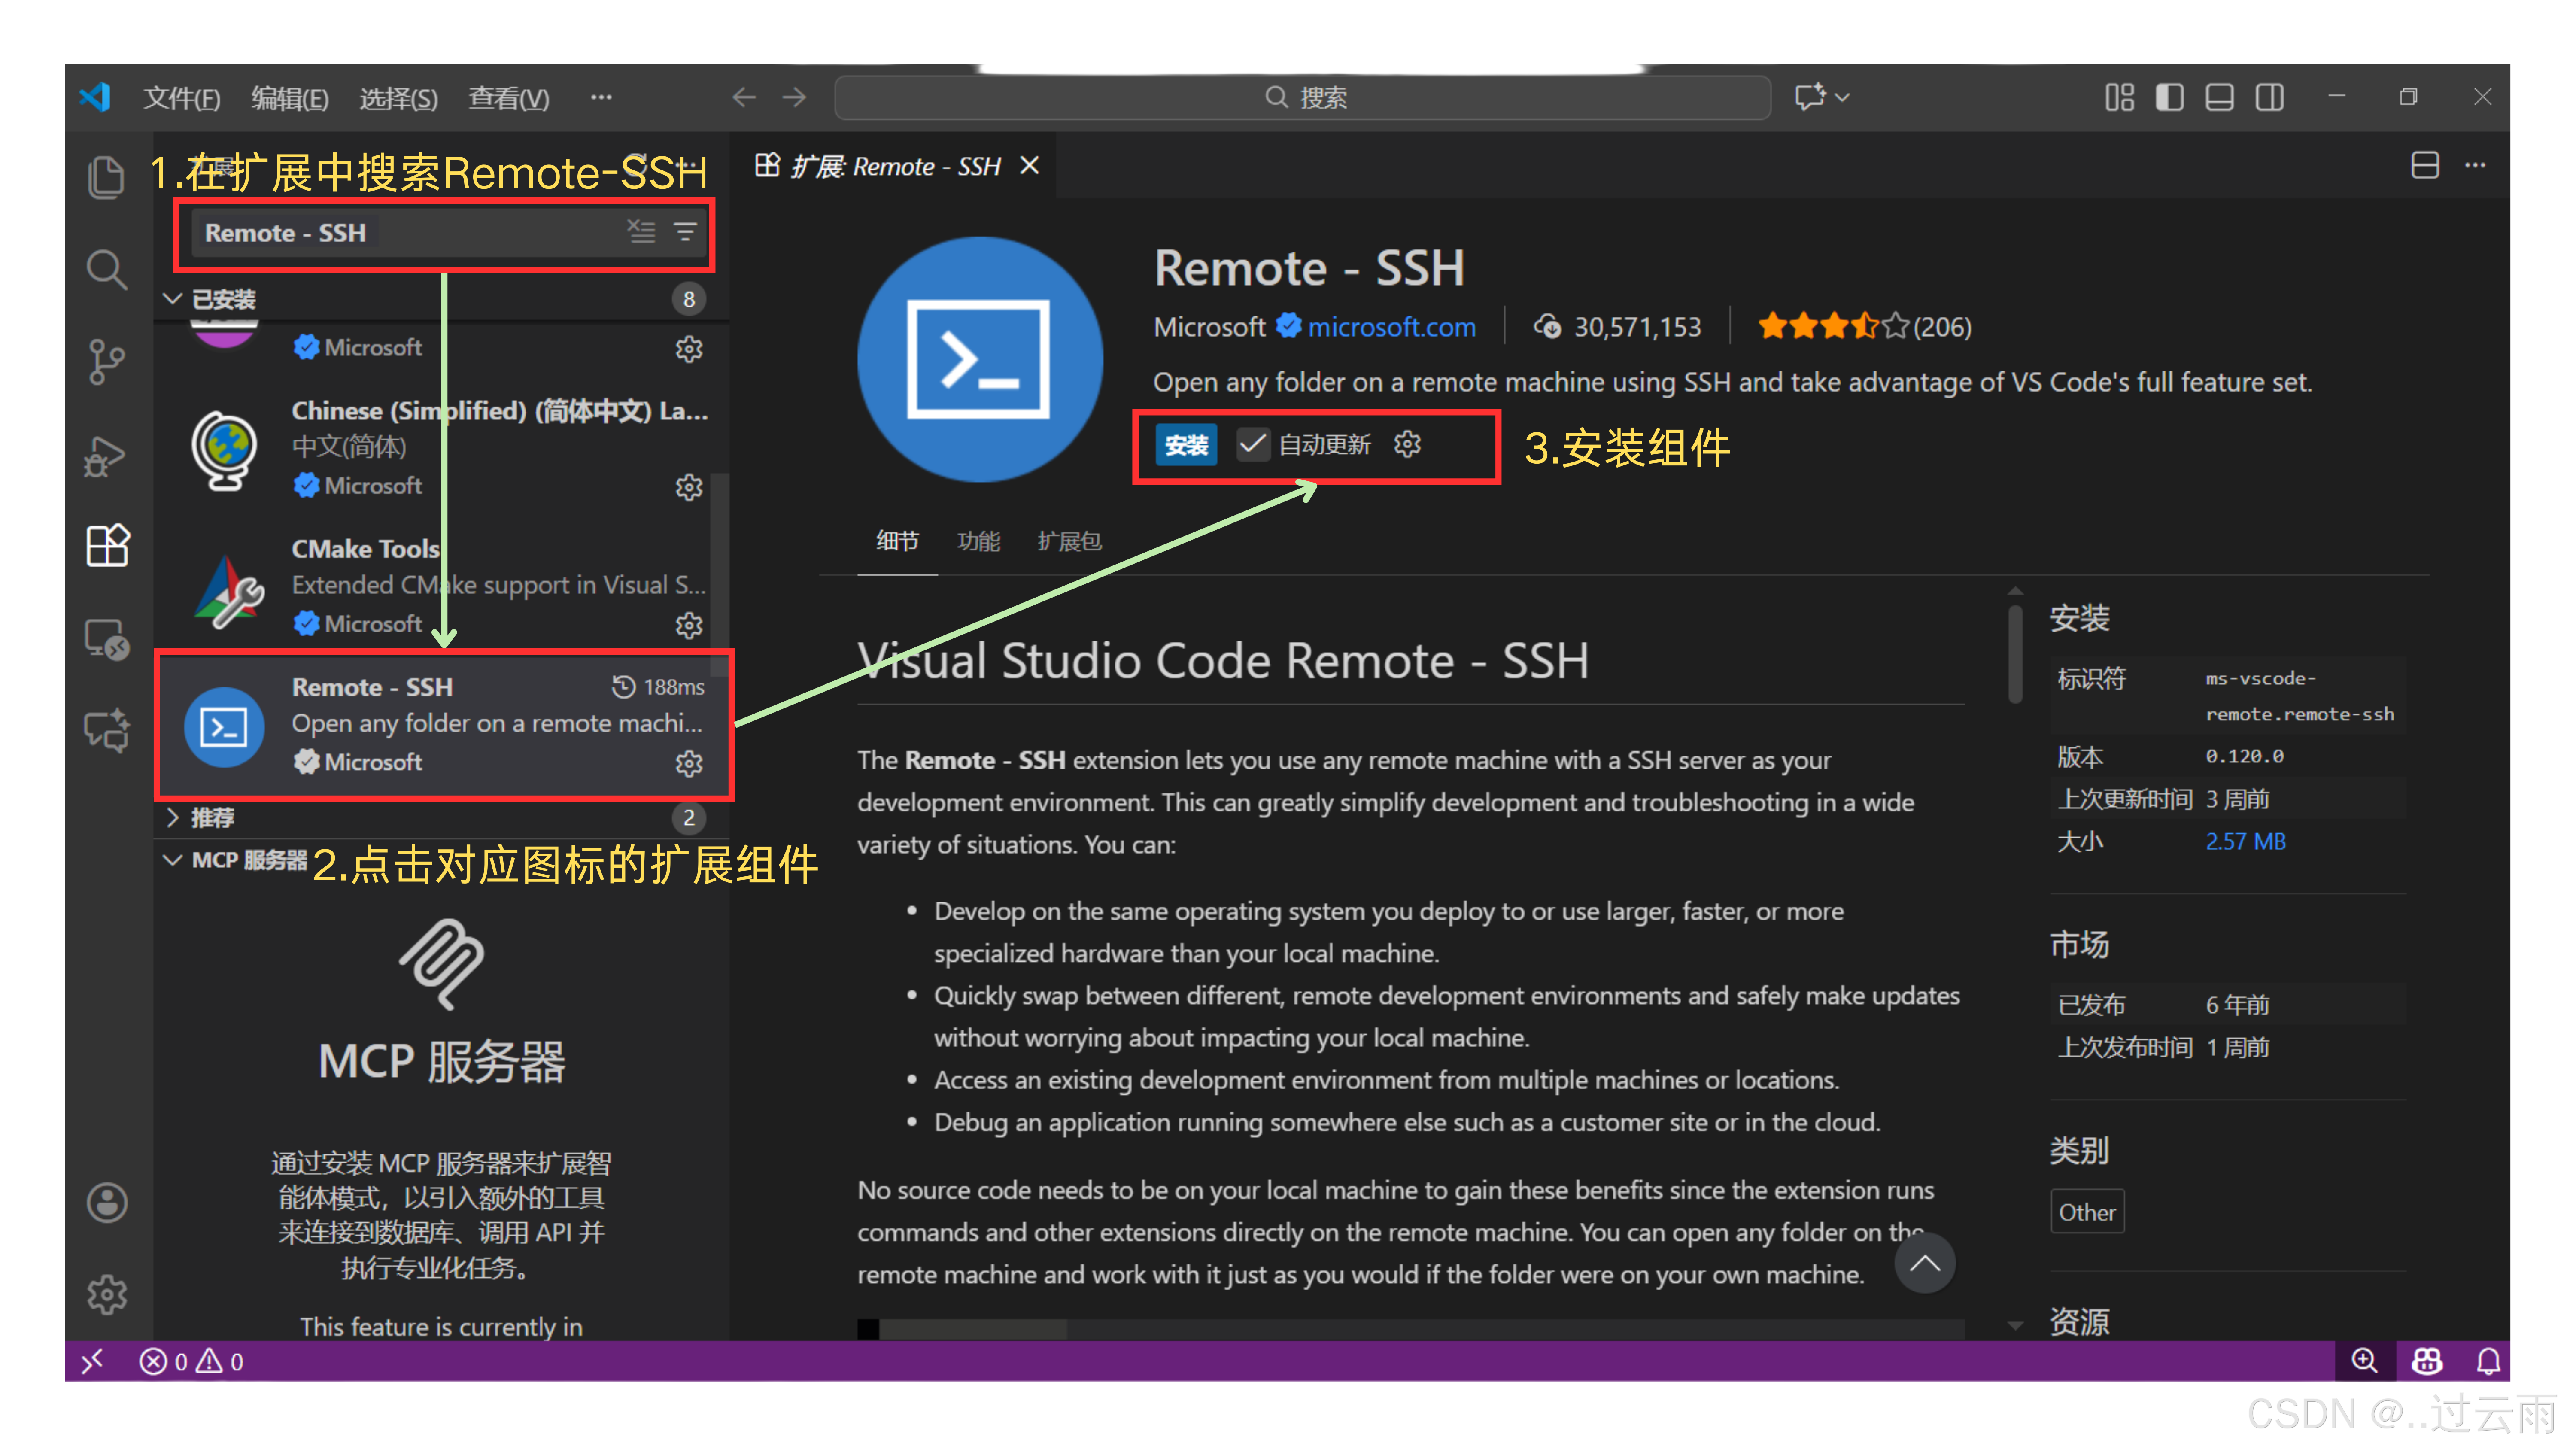Open the Source Control view
This screenshot has width=2576, height=1449.
pyautogui.click(x=106, y=361)
